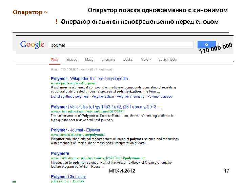Image resolution: width=244 pixels, height=183 pixels.
Task: Follow the Polymer chemistry sublink
Action: point(130,97)
